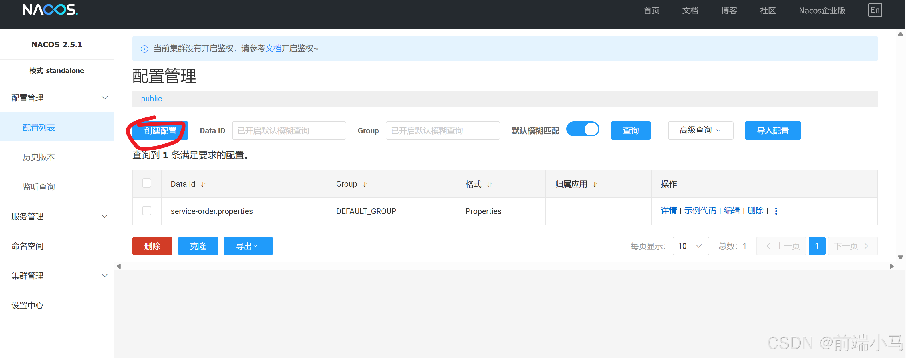Collapse the 配置管理 sidebar section
This screenshot has width=906, height=358.
(57, 98)
